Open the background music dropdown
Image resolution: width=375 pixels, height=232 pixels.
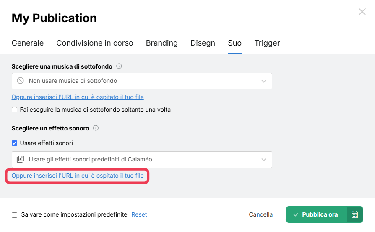[x=142, y=81]
